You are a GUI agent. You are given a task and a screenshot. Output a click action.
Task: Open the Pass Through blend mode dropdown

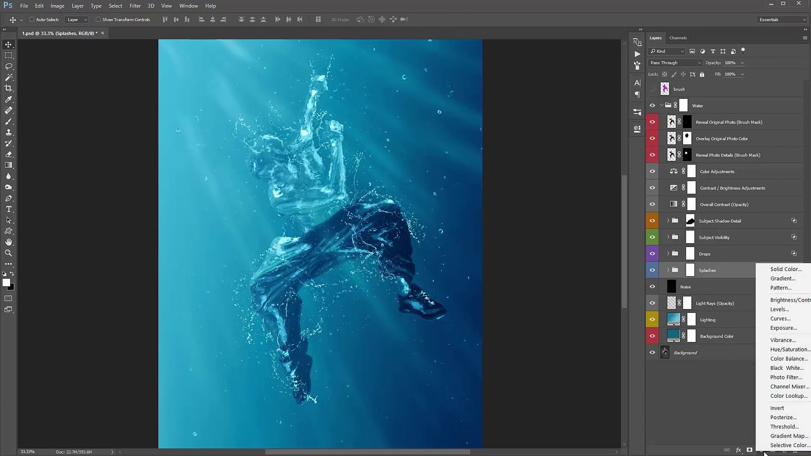pyautogui.click(x=675, y=63)
